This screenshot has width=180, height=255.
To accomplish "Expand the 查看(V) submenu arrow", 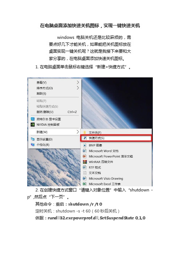I will coord(78,82).
